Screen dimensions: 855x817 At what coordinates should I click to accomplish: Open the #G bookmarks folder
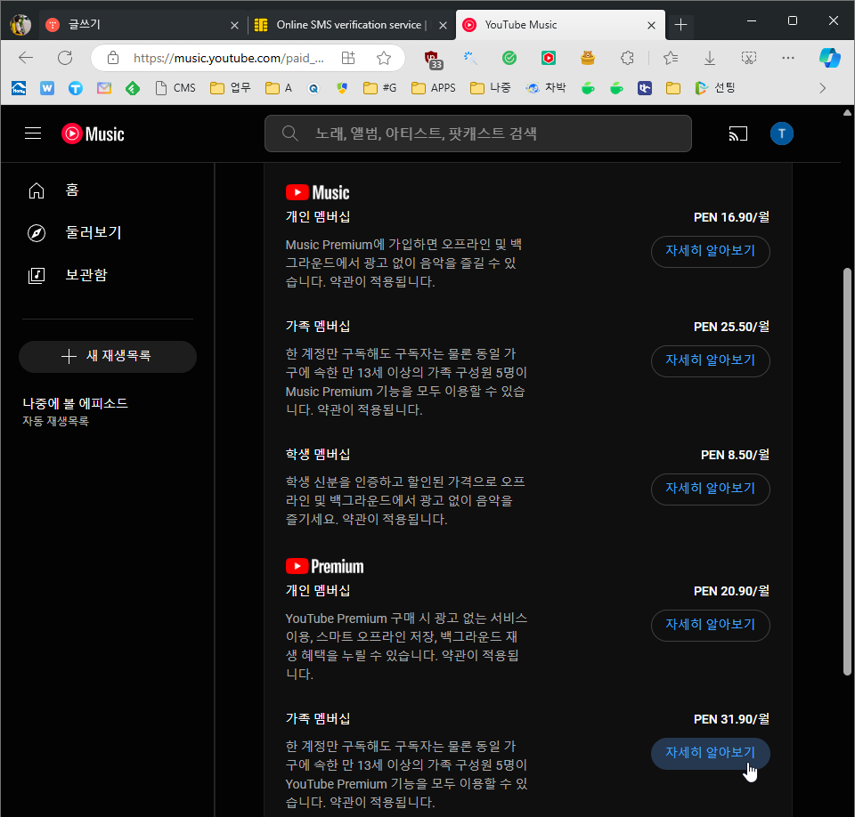tap(380, 88)
